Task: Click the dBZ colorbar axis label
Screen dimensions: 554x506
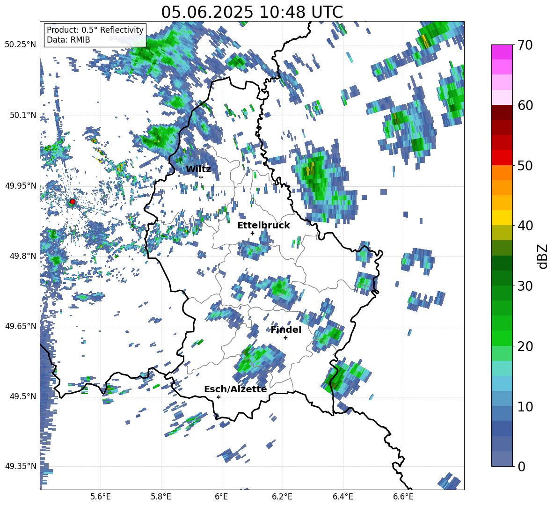Action: (x=543, y=256)
